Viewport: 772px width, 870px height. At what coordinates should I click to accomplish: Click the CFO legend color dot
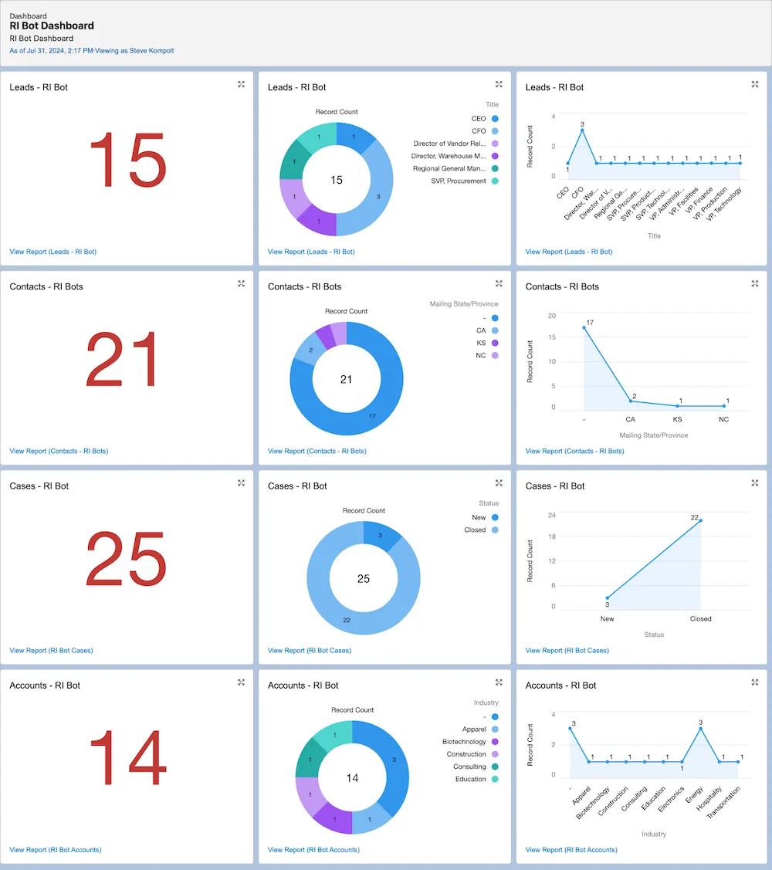tap(495, 131)
